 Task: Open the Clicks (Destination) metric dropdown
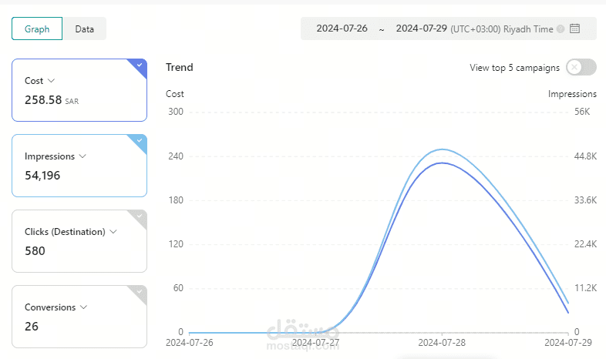click(113, 232)
